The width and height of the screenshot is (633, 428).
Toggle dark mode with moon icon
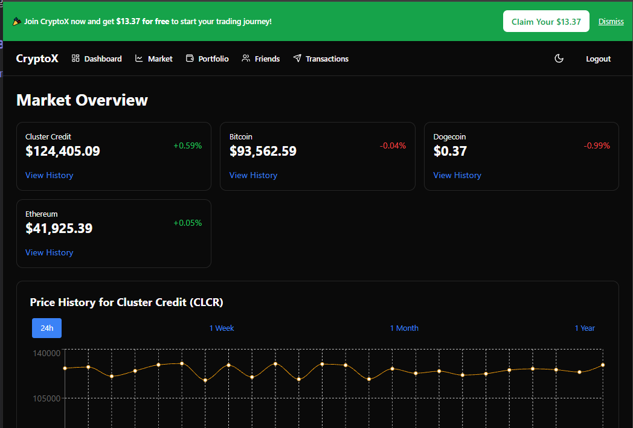click(559, 59)
